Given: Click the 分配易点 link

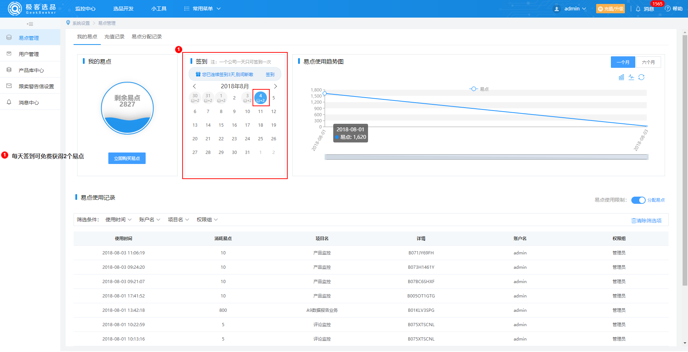Looking at the screenshot, I should click(656, 200).
